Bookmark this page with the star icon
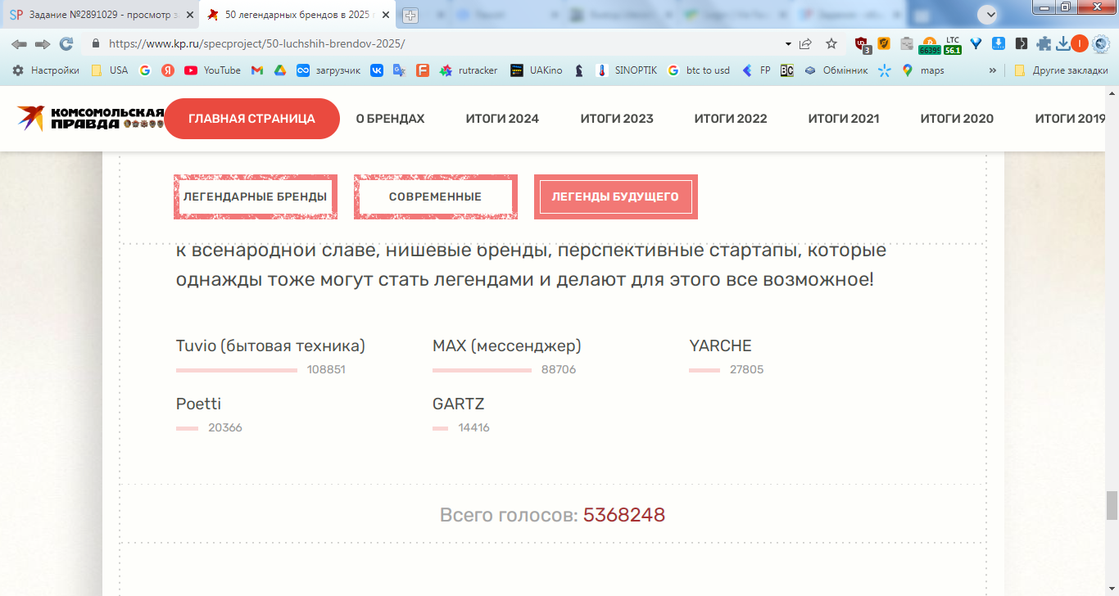The height and width of the screenshot is (596, 1119). [x=831, y=44]
